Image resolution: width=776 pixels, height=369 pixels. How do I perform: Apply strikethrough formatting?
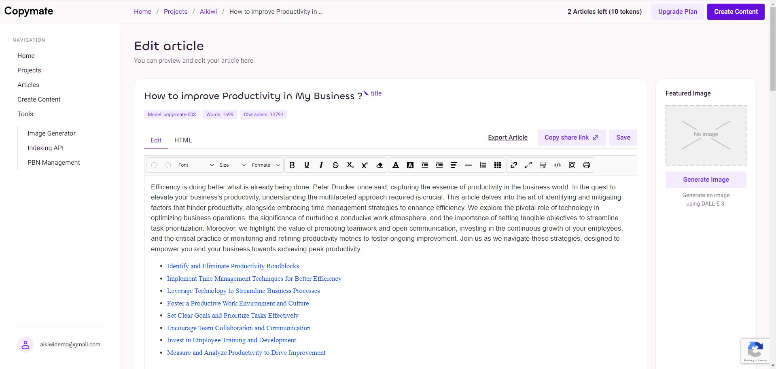tap(335, 165)
